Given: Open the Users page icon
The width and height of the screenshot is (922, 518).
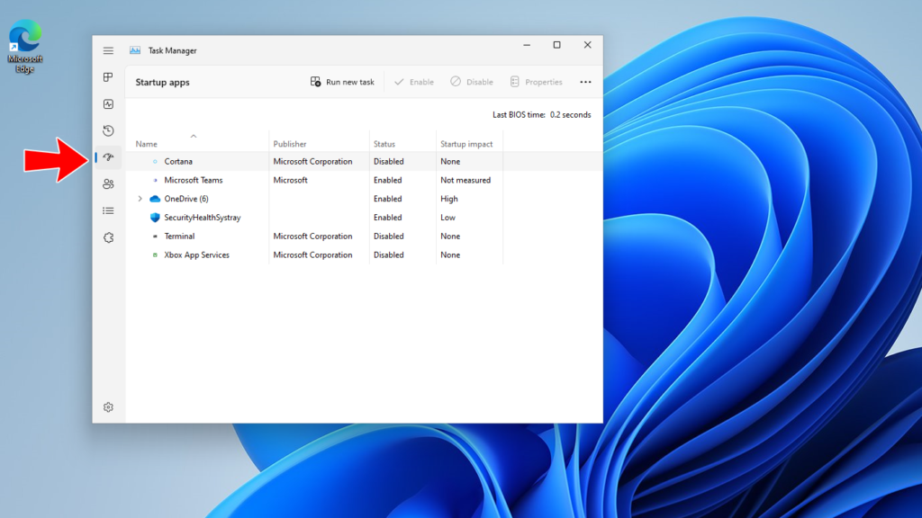Looking at the screenshot, I should pyautogui.click(x=108, y=183).
